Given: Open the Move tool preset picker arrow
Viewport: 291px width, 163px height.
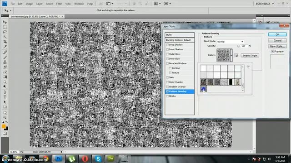Looking at the screenshot, I should point(10,10).
